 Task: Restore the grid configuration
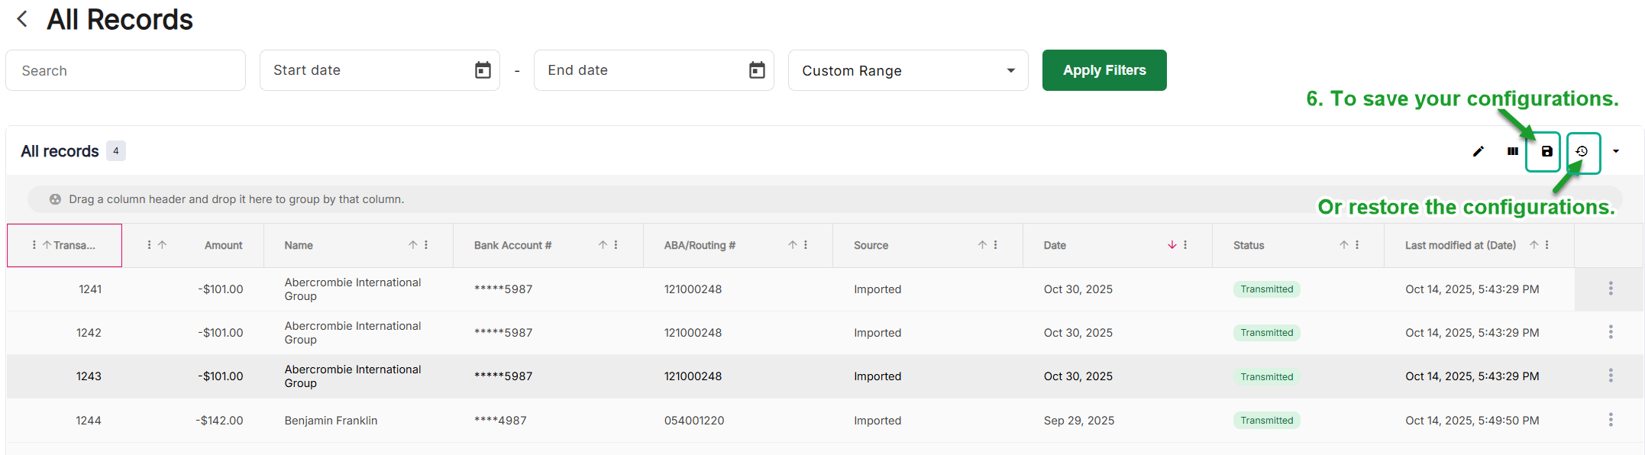click(1582, 151)
